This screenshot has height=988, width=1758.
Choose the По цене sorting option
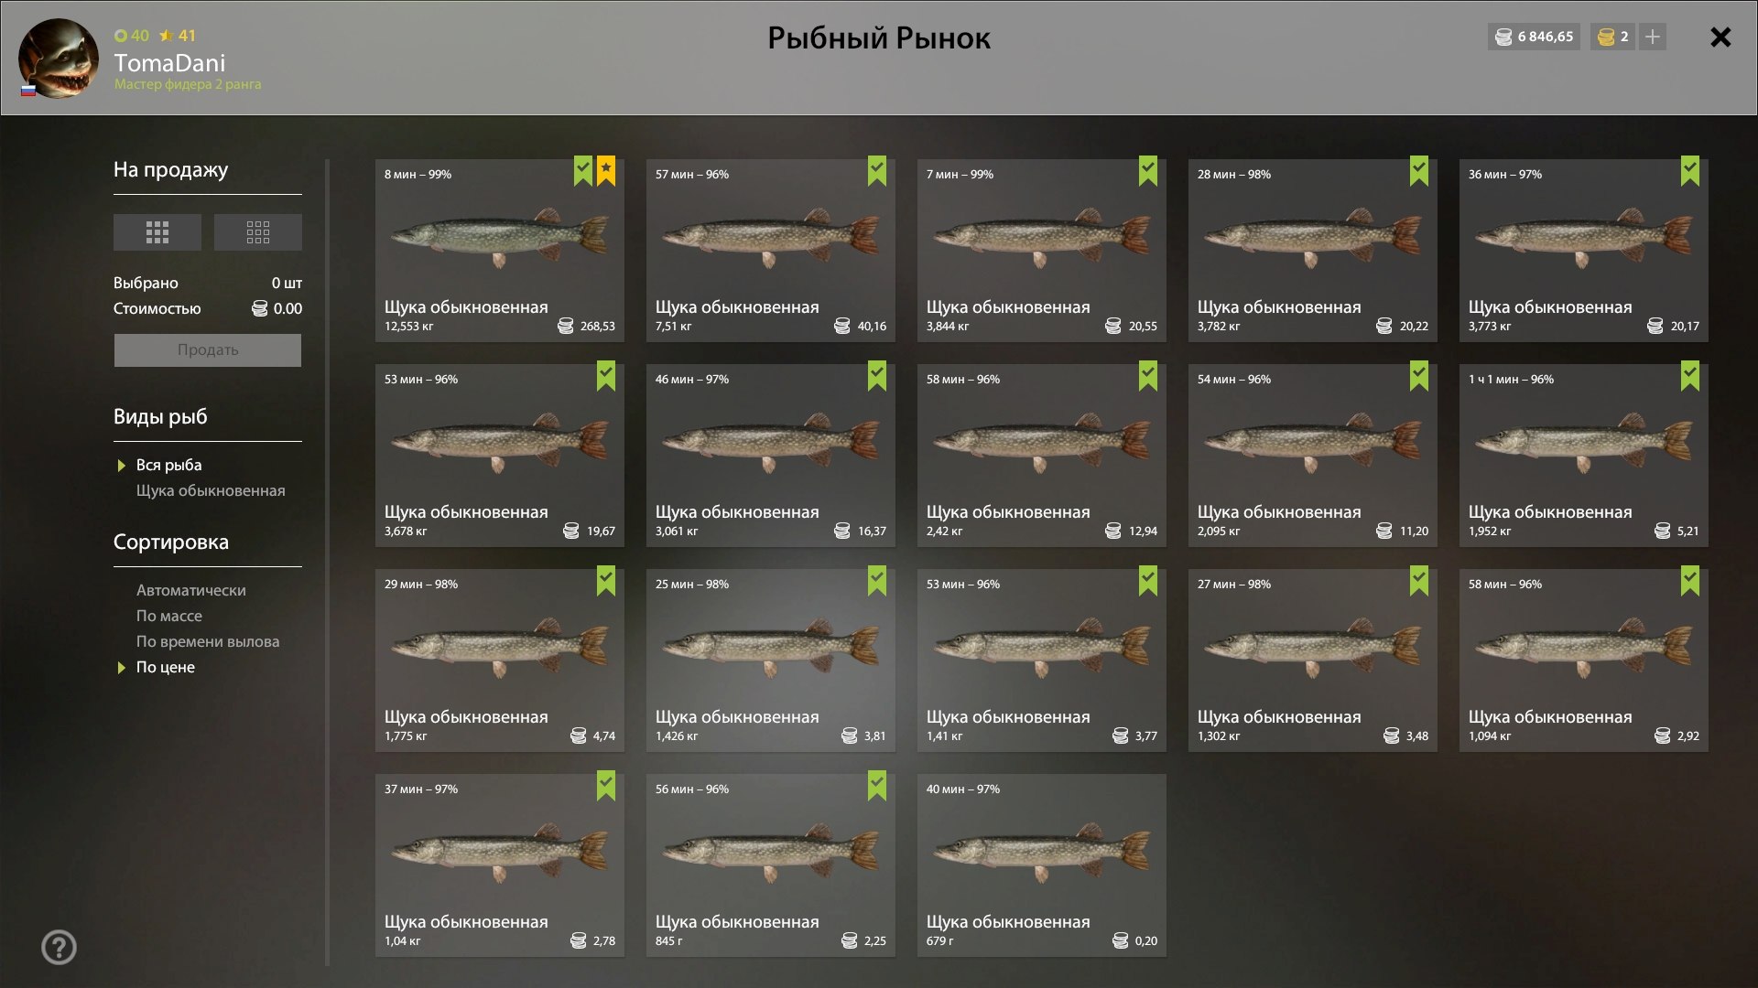point(166,667)
